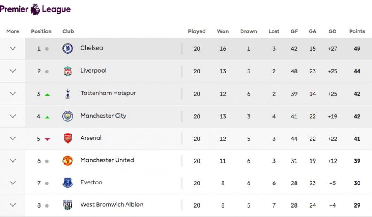Click Arsenal's red down-movement indicator

pyautogui.click(x=47, y=139)
